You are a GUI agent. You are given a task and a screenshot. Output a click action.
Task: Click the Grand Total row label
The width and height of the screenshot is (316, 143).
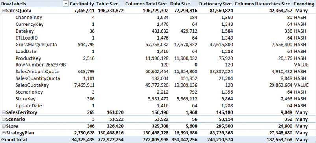pyautogui.click(x=14, y=139)
